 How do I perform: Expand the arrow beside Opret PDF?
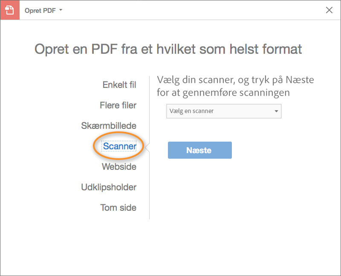point(61,9)
